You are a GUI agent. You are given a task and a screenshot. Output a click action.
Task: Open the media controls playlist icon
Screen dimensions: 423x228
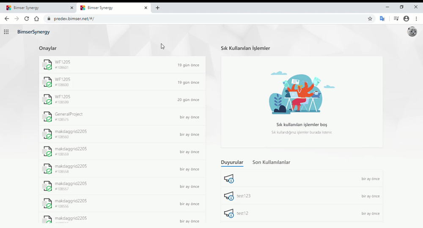[396, 19]
